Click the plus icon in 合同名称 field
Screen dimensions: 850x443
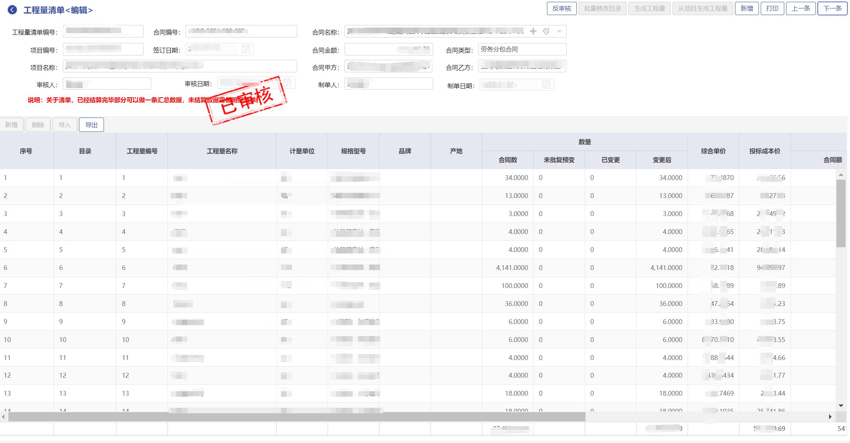533,31
